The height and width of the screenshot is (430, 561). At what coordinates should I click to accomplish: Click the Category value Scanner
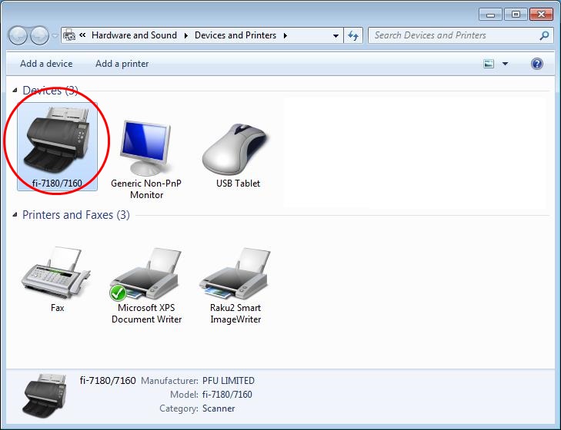pyautogui.click(x=219, y=408)
